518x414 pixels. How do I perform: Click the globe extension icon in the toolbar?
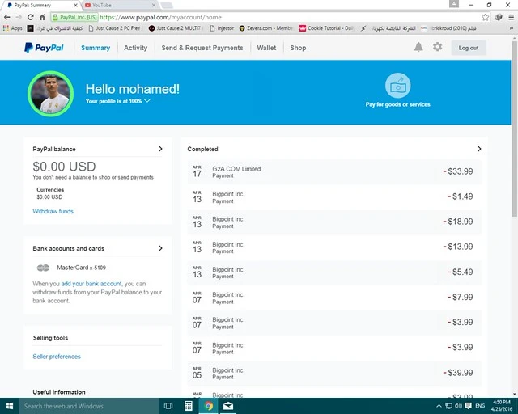click(499, 17)
